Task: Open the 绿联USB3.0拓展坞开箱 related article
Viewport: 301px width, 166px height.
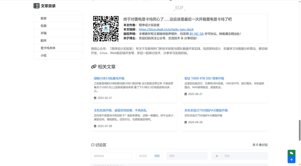Action: tap(109, 78)
